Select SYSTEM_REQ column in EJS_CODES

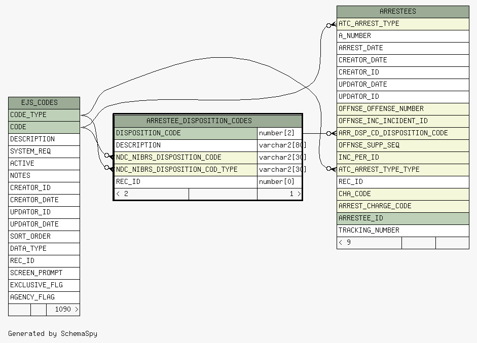44,151
